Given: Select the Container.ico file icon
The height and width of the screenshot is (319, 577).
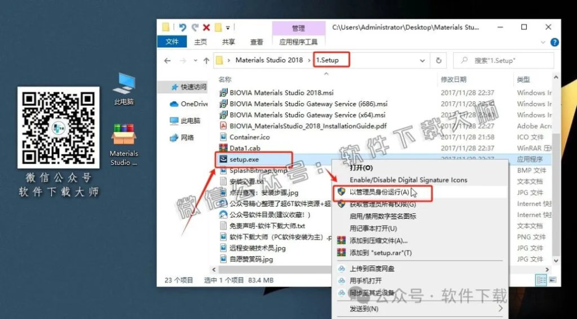Looking at the screenshot, I should (223, 137).
